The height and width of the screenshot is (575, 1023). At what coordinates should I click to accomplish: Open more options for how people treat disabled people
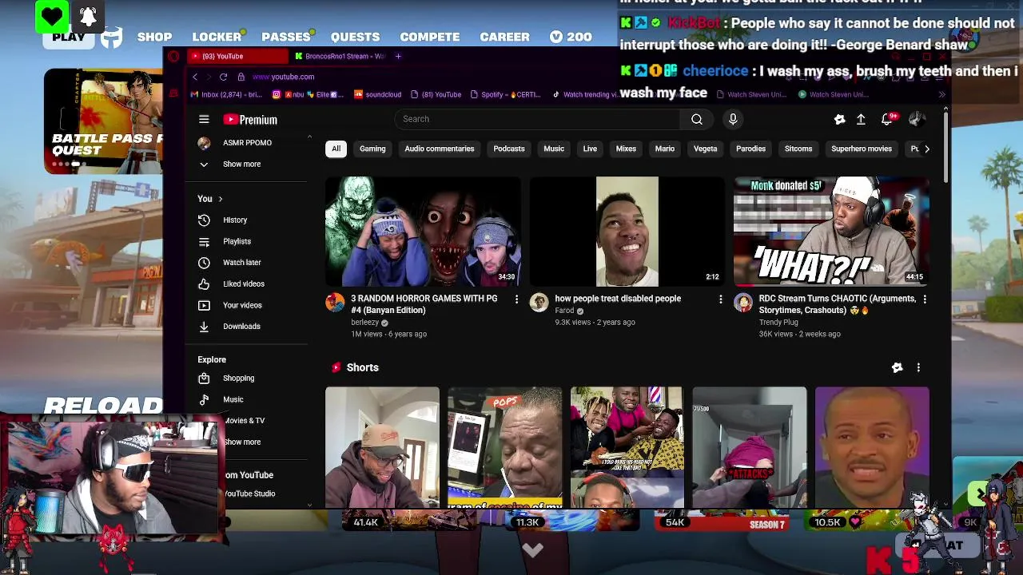[x=720, y=299]
